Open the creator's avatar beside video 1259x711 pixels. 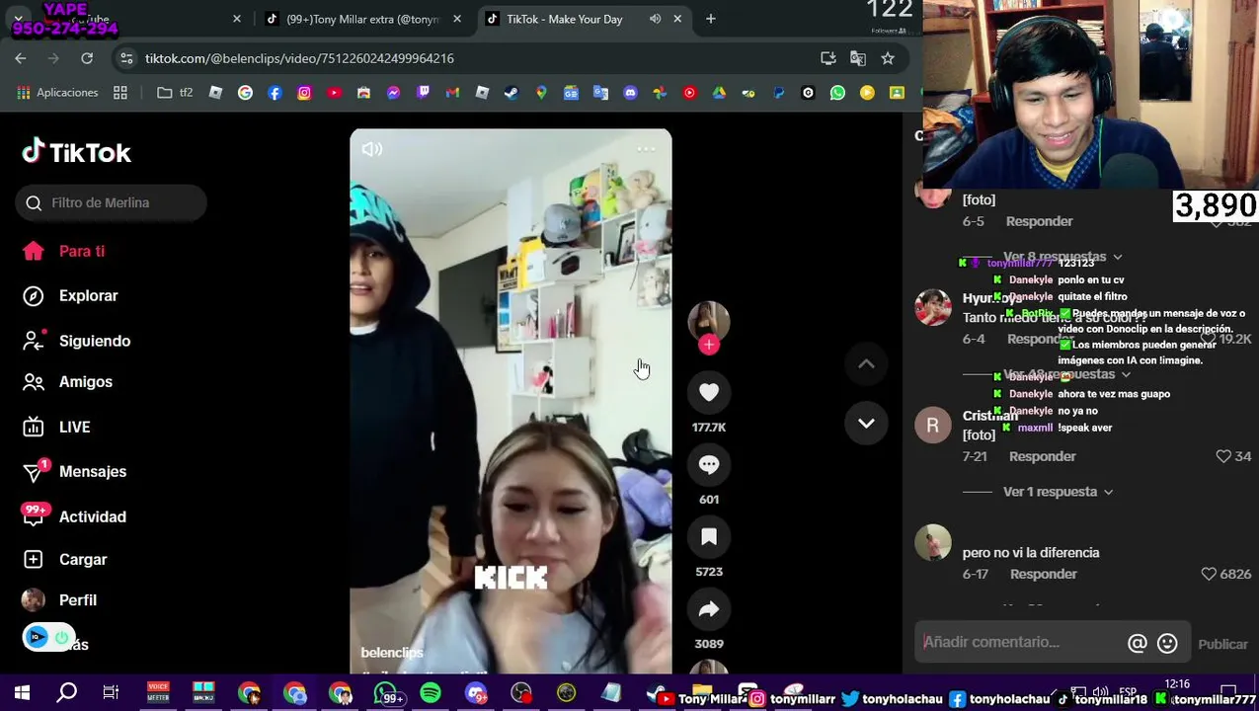(x=709, y=320)
